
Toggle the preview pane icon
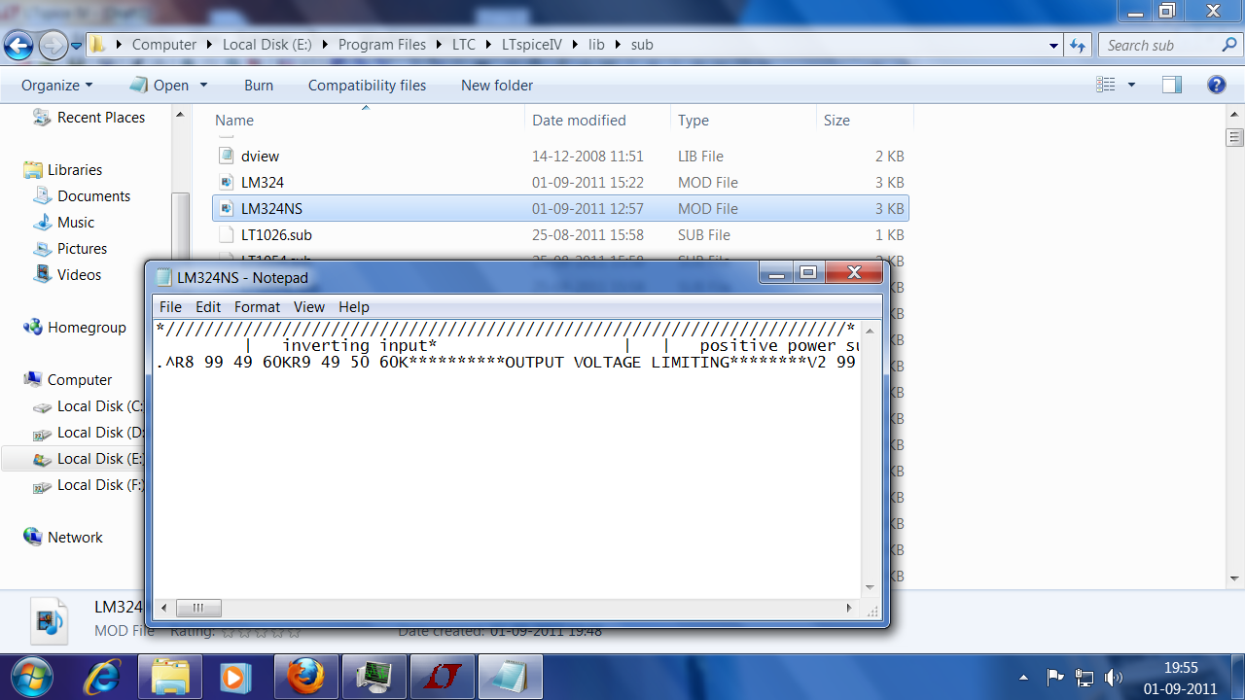click(x=1172, y=86)
